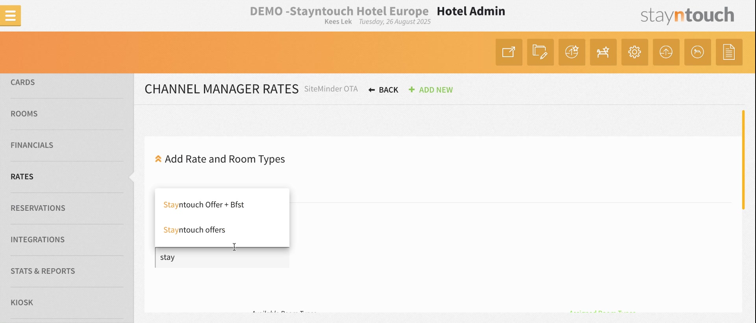This screenshot has height=323, width=756.
Task: Click ADD NEW rate link
Action: tap(431, 90)
